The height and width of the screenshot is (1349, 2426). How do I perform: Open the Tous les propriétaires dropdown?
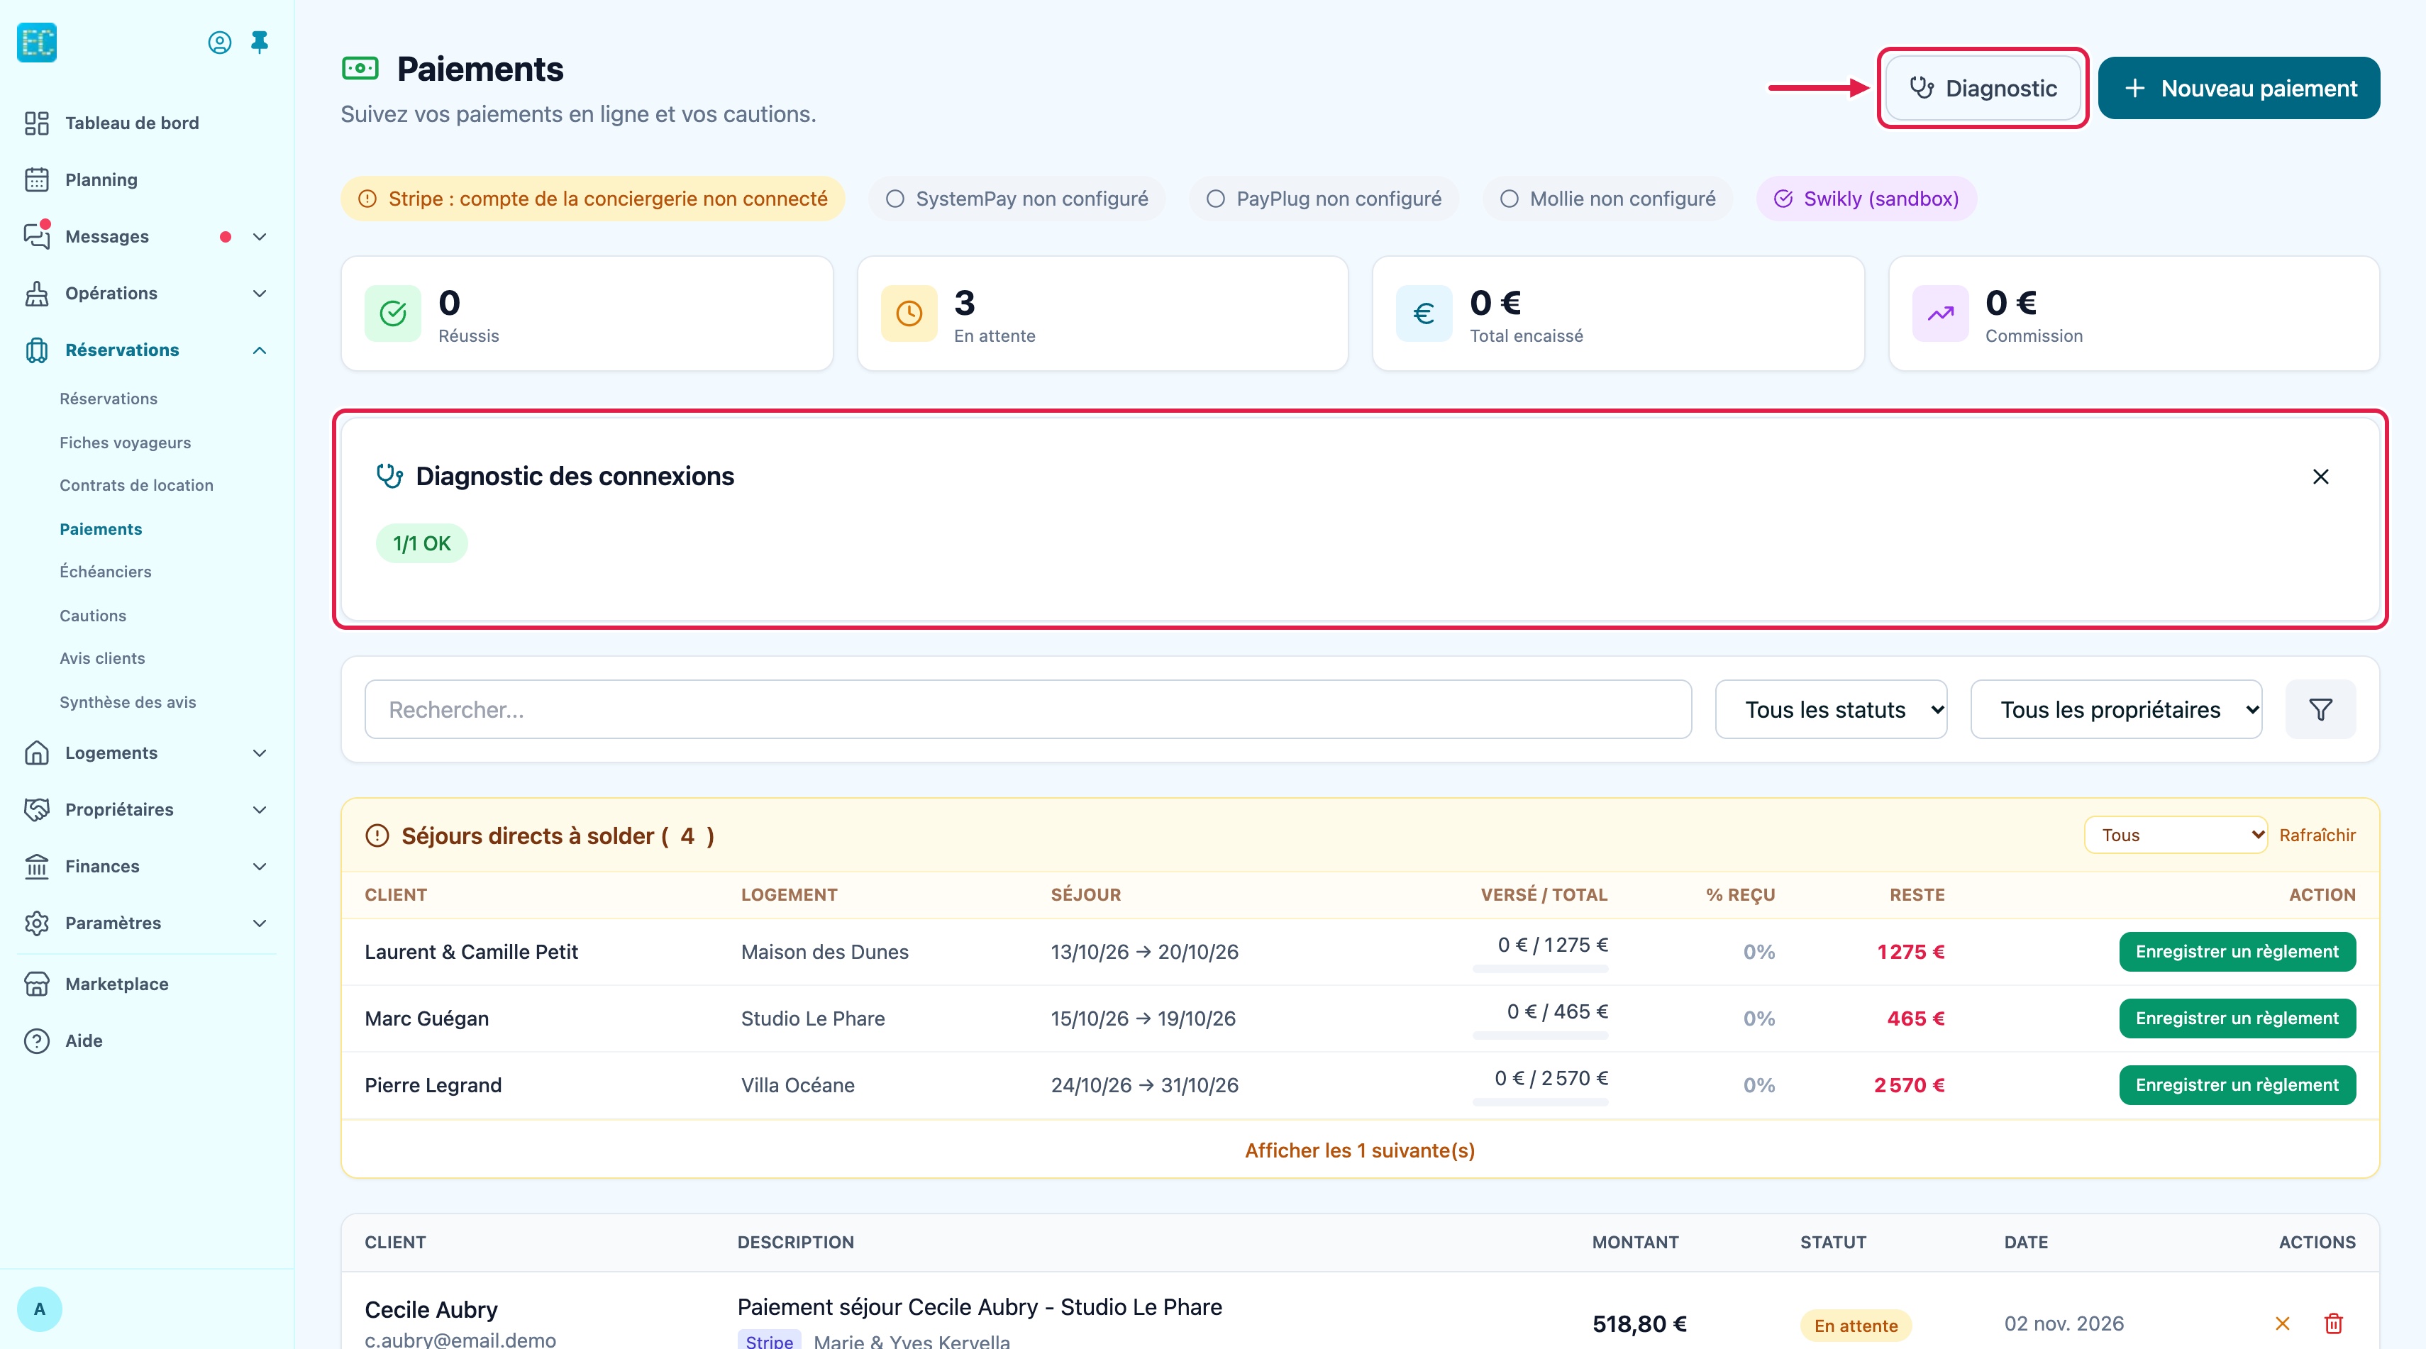2116,710
